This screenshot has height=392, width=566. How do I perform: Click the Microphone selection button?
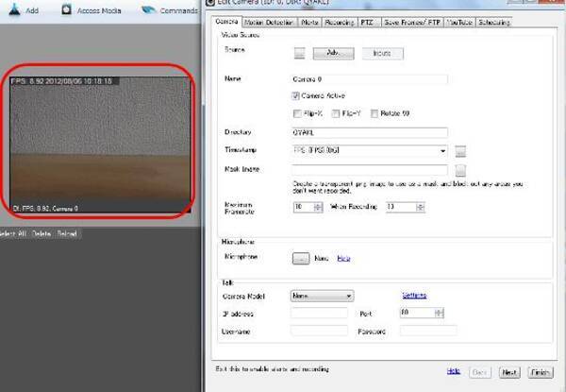point(300,257)
